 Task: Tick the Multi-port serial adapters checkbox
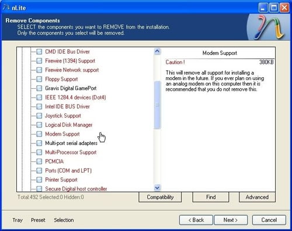tap(39, 143)
